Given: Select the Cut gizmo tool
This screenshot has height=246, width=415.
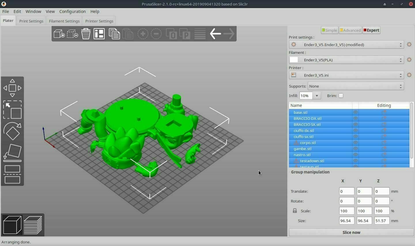Looking at the screenshot, I should pyautogui.click(x=12, y=174).
